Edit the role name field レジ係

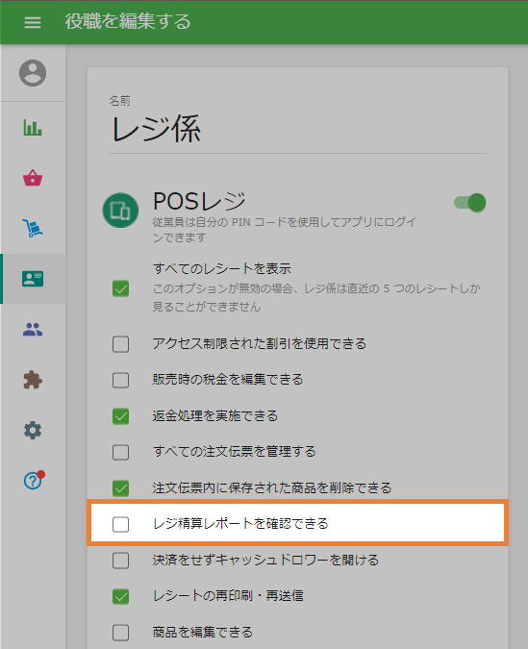pyautogui.click(x=297, y=129)
